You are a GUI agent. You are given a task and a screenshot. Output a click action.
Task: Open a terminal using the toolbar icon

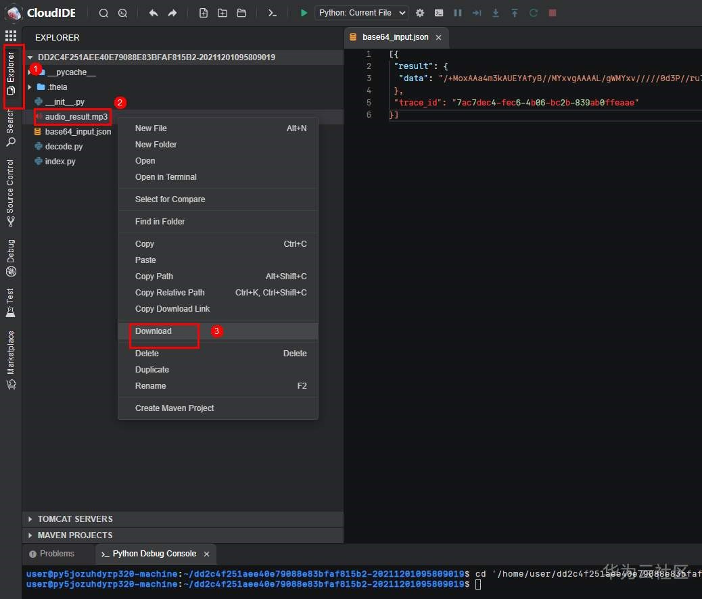point(272,13)
